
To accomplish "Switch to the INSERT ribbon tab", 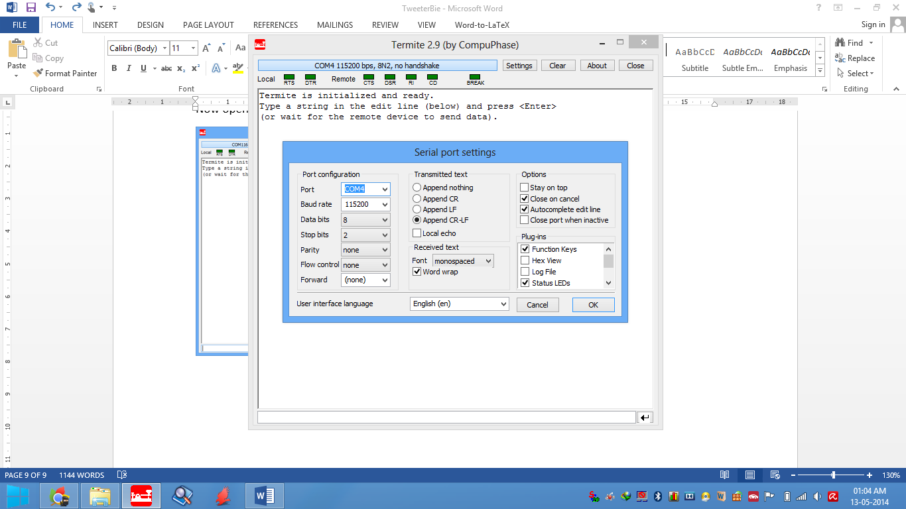I will tap(105, 25).
